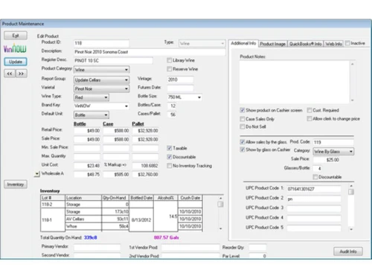This screenshot has width=372, height=279.
Task: Click the arrow button beside Wholesale A
Action: click(x=36, y=174)
